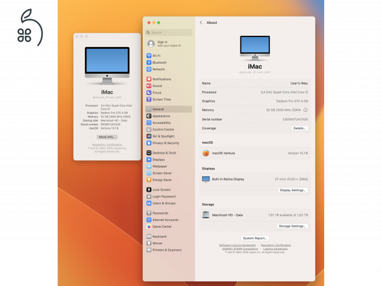Select the Mouse icon in sidebar
The width and height of the screenshot is (382, 286).
click(x=149, y=243)
